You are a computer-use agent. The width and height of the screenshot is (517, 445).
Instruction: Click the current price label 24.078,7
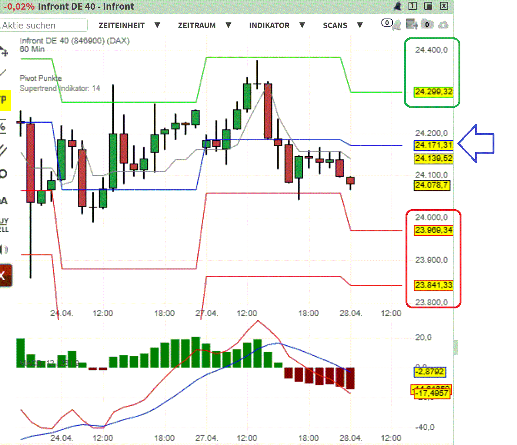pos(432,185)
